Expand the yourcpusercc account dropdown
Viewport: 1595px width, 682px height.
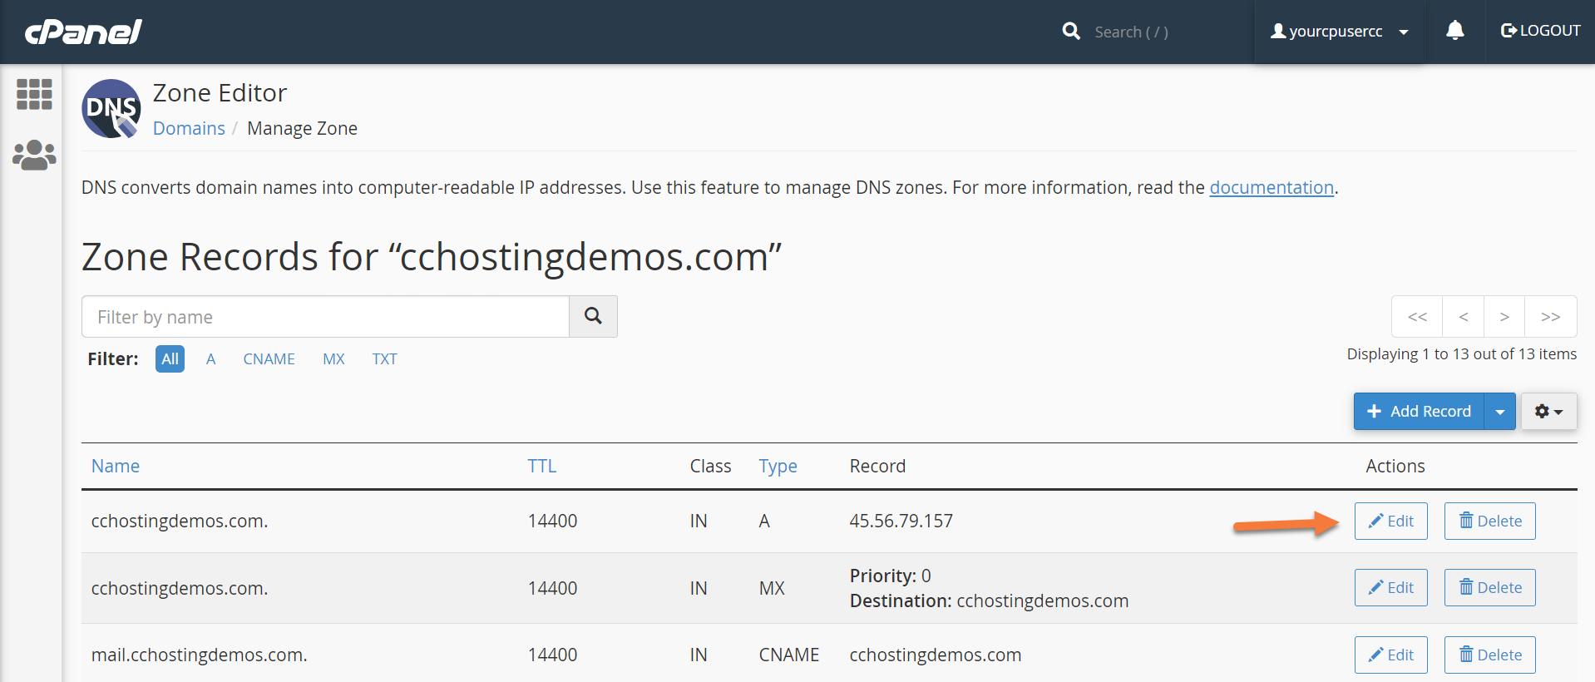click(x=1339, y=32)
